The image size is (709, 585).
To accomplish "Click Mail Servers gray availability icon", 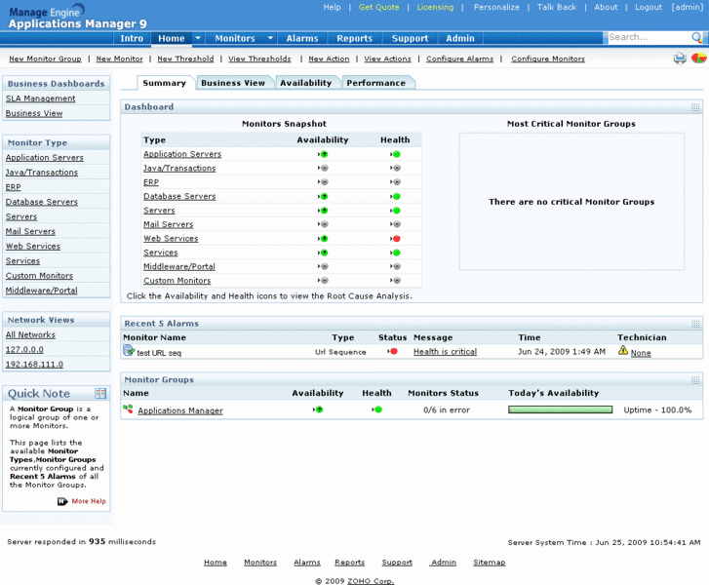I will 323,224.
